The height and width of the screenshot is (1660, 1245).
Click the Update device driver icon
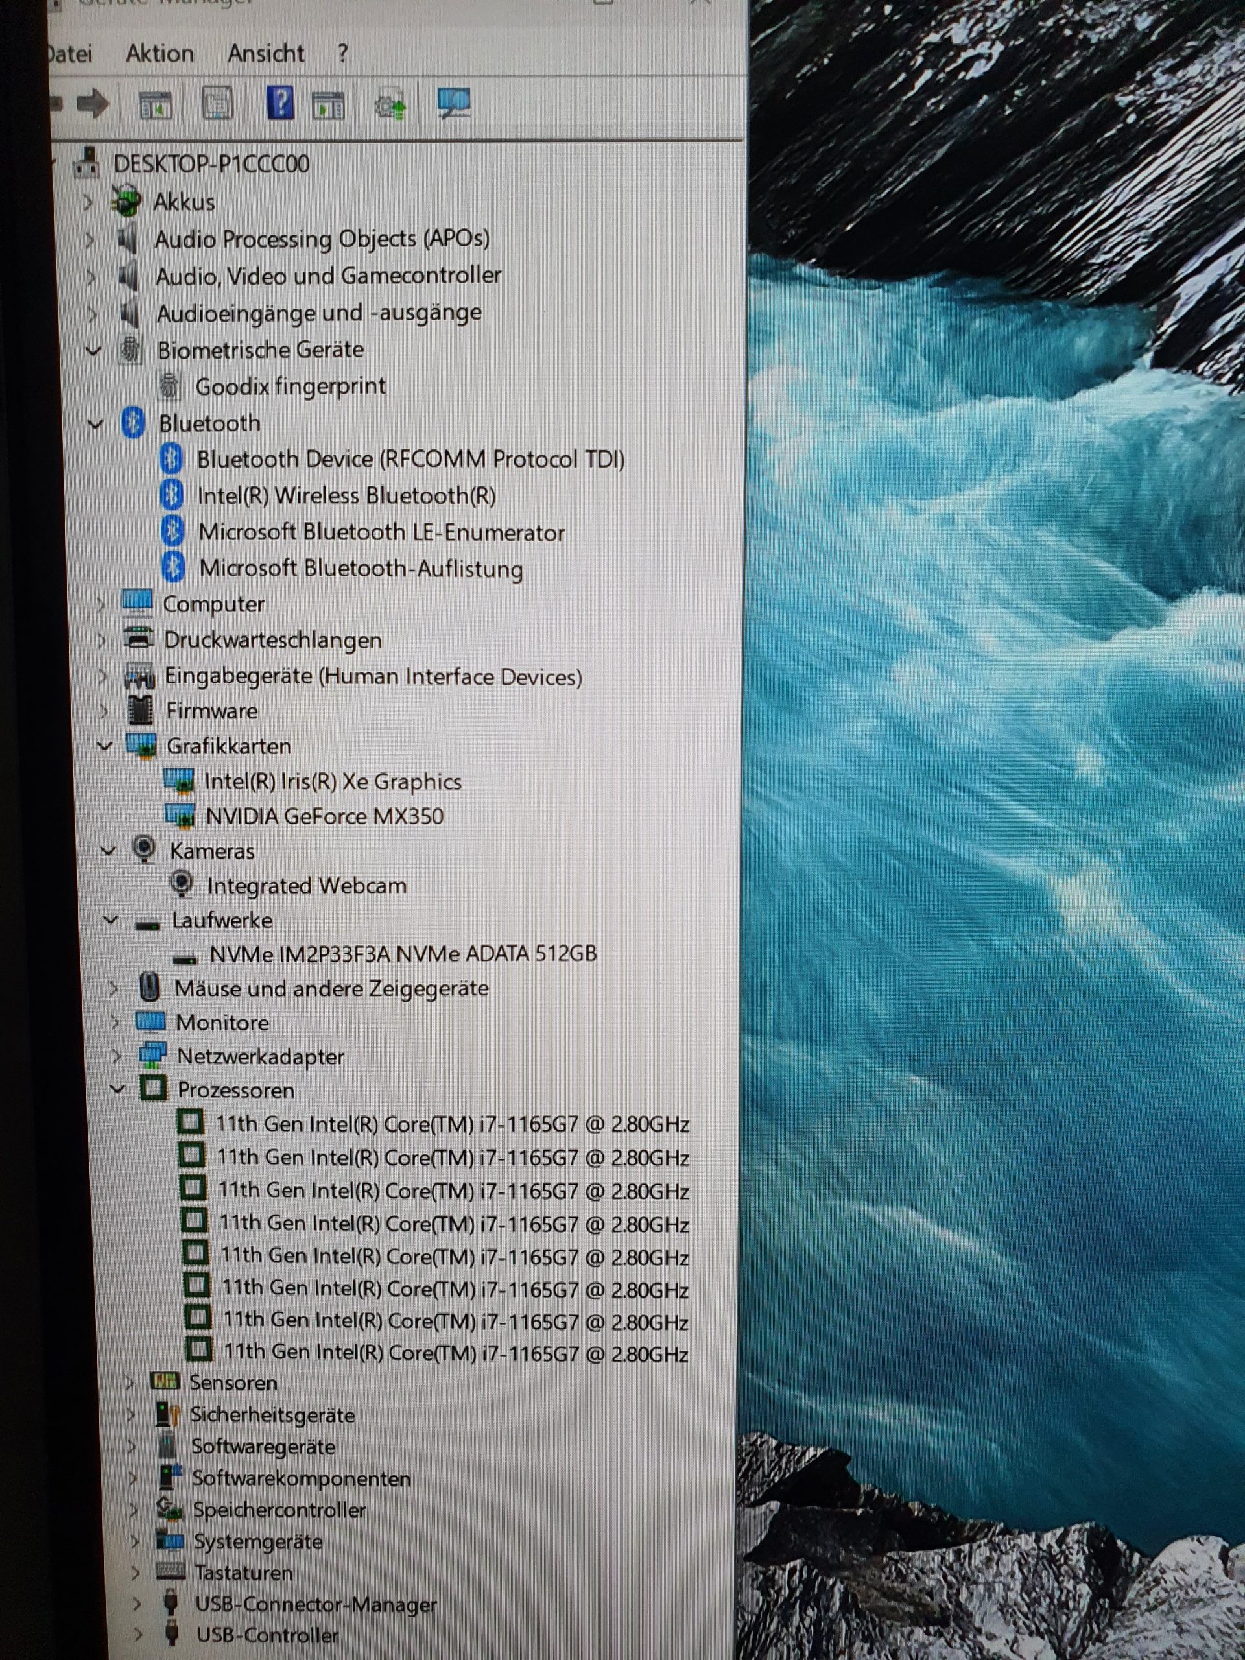(390, 104)
